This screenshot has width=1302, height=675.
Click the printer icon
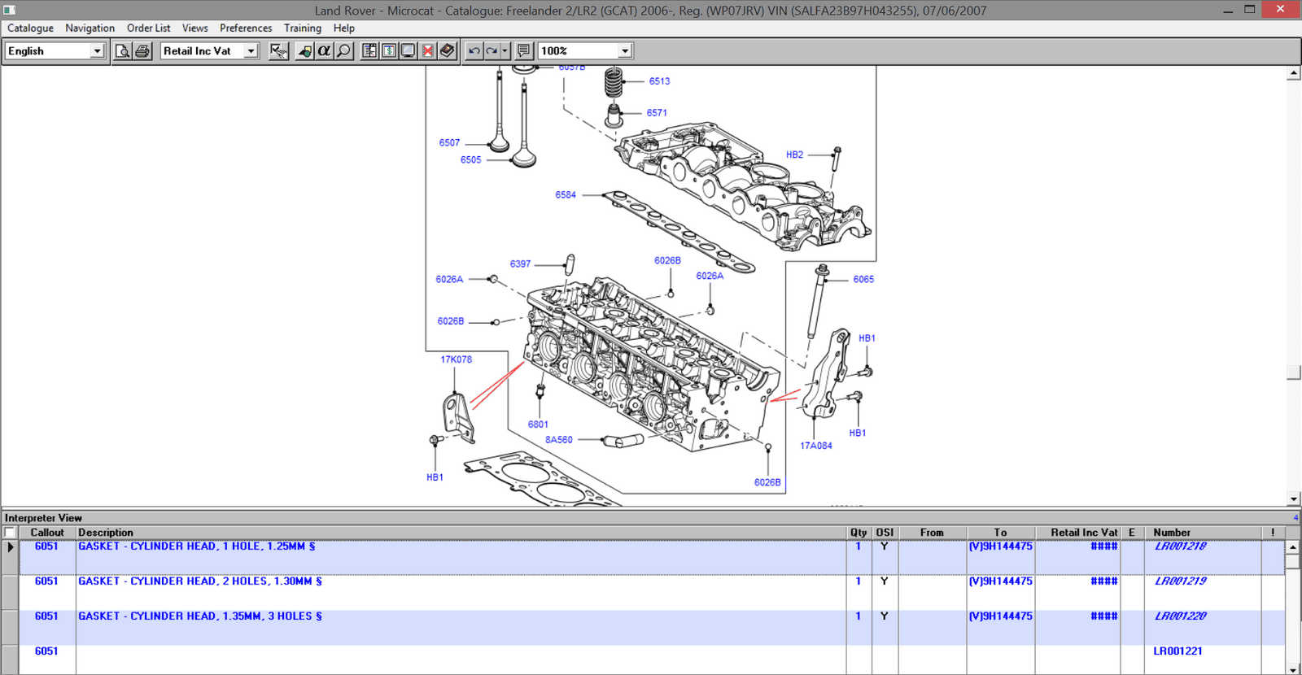(x=142, y=51)
